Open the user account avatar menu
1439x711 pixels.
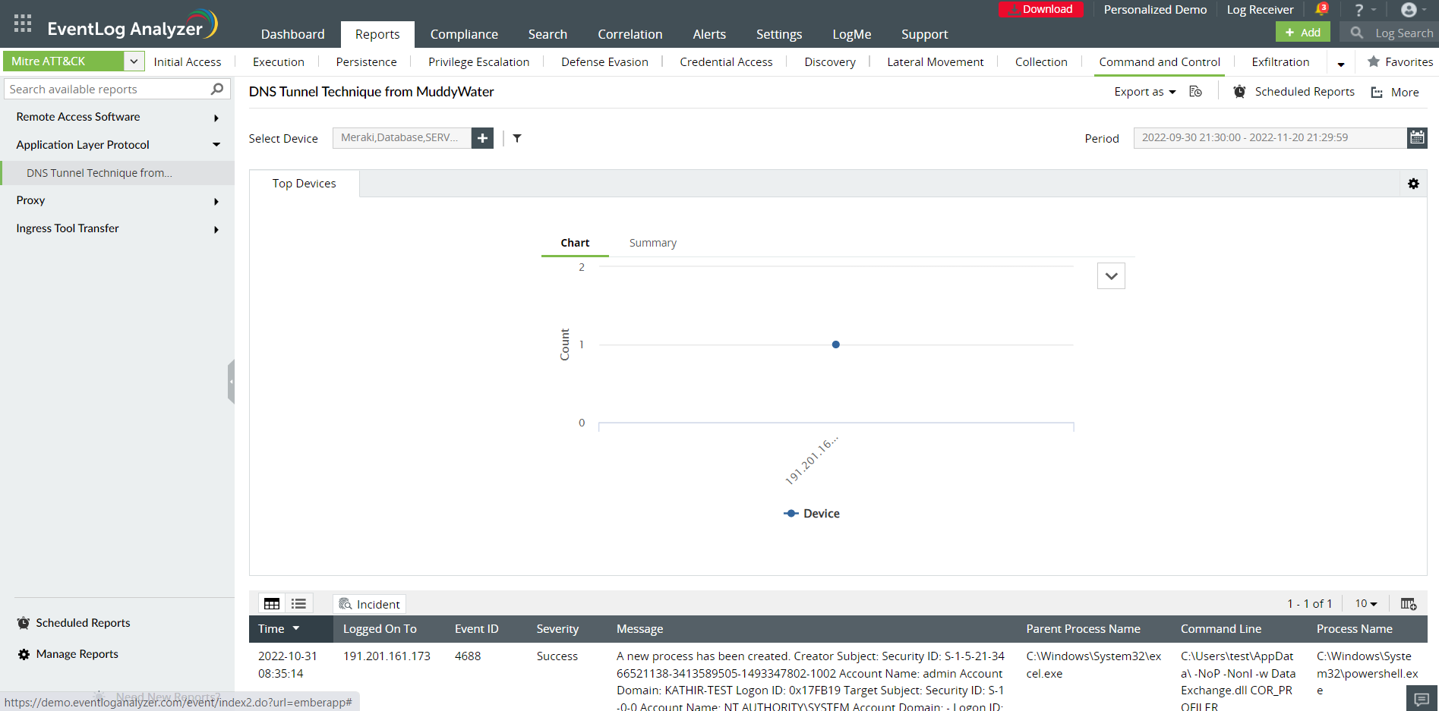coord(1409,10)
